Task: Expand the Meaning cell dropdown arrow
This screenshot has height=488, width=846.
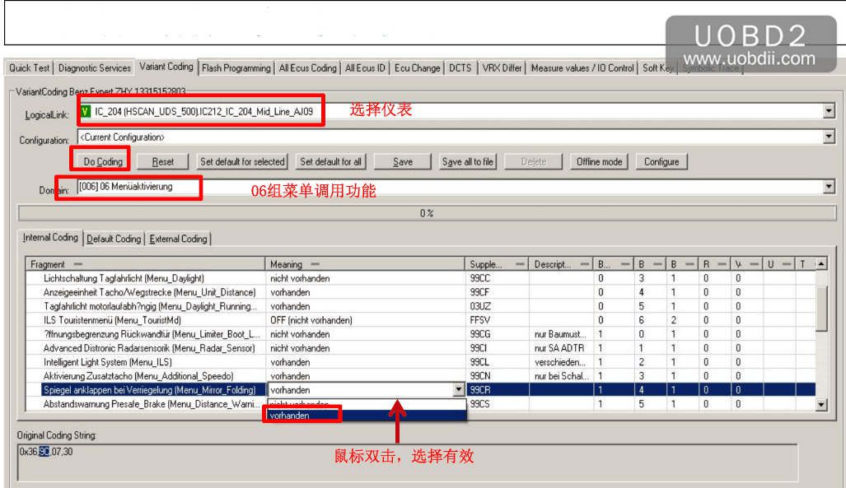Action: [458, 389]
